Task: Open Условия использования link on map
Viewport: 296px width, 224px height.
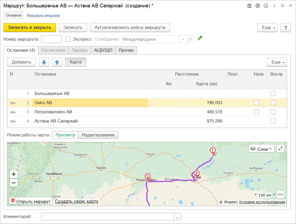Action: click(262, 202)
